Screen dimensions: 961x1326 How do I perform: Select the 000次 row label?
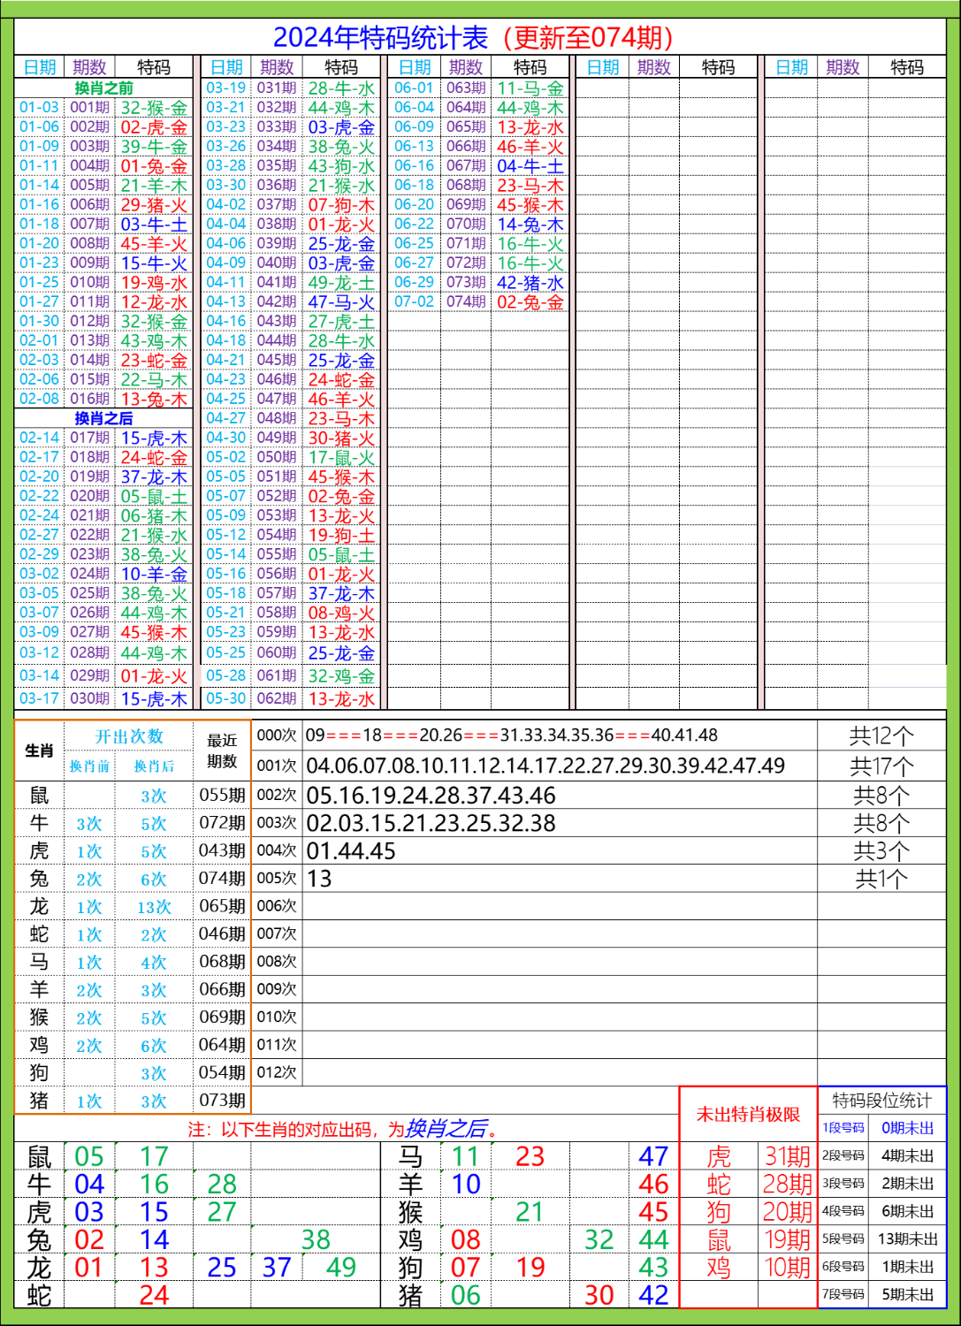277,735
